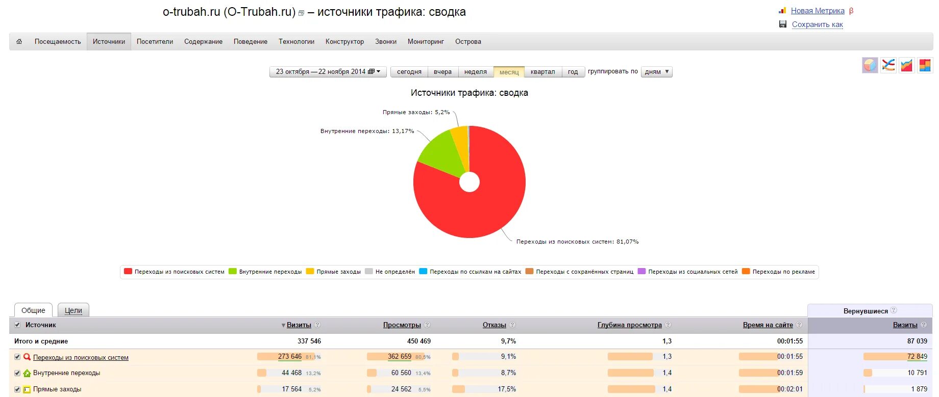Open help tooltip for Визиты column
The width and height of the screenshot is (939, 397).
[317, 325]
